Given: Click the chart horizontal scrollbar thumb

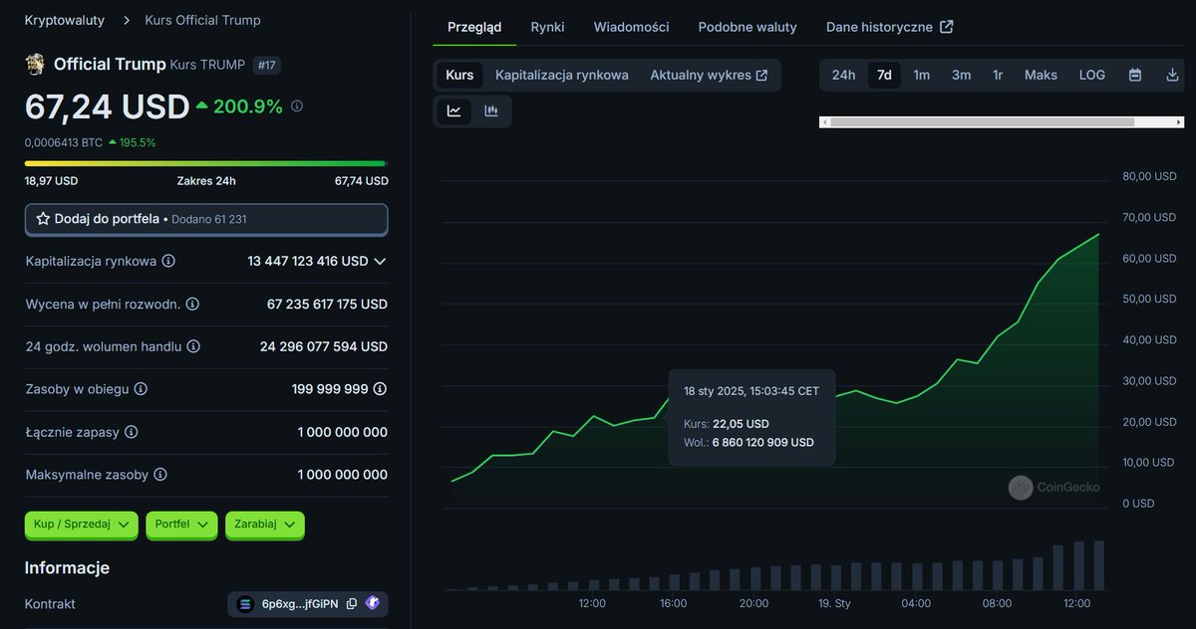Looking at the screenshot, I should click(982, 122).
